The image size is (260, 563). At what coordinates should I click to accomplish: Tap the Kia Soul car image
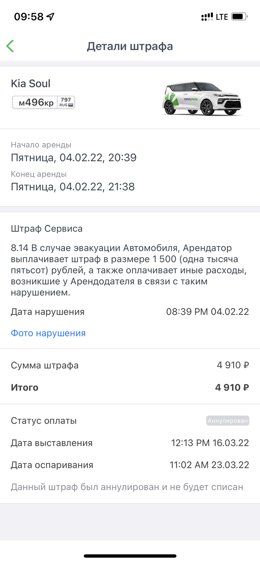(x=203, y=97)
